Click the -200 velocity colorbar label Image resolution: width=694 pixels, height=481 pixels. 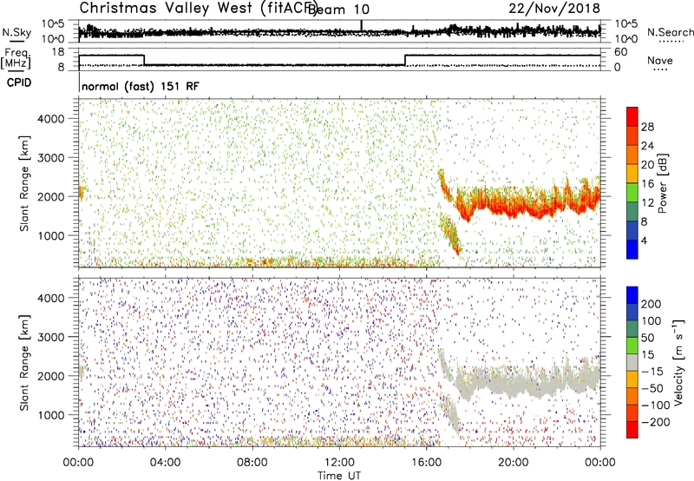click(656, 422)
